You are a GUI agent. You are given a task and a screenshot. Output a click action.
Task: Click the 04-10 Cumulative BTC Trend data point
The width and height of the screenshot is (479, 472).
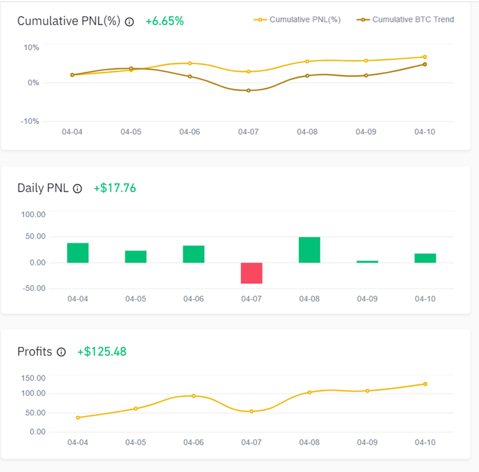pyautogui.click(x=425, y=64)
